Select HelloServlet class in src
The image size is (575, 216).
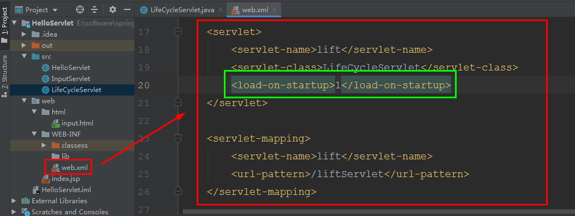(x=71, y=68)
